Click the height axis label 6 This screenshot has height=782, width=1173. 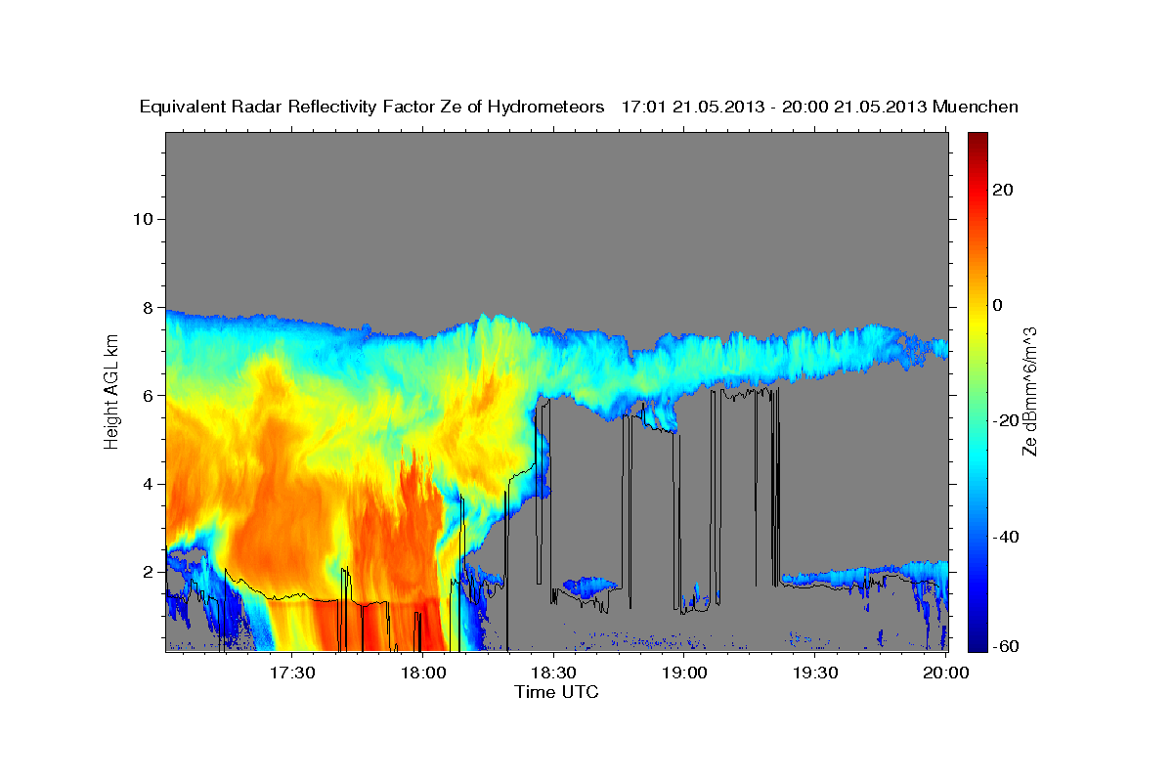[148, 395]
